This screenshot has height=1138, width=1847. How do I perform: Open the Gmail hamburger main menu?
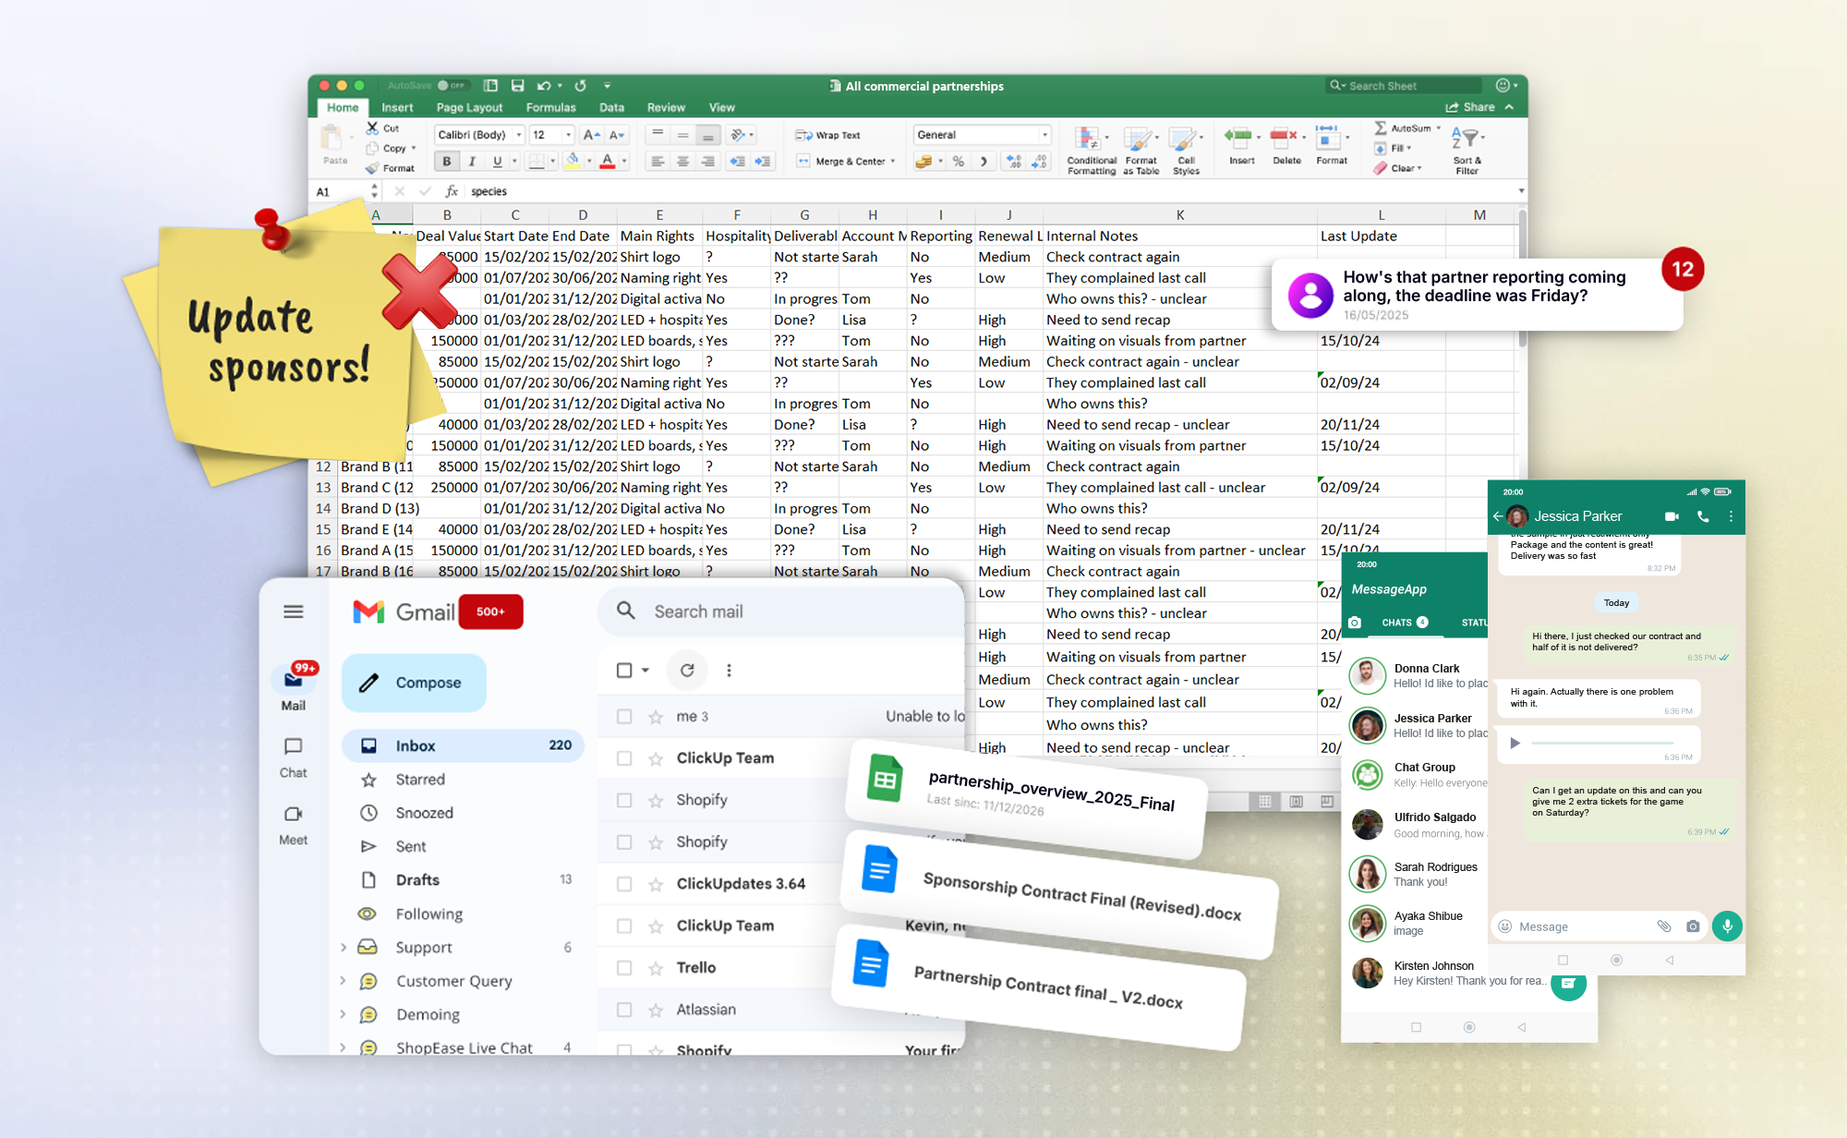pyautogui.click(x=294, y=611)
